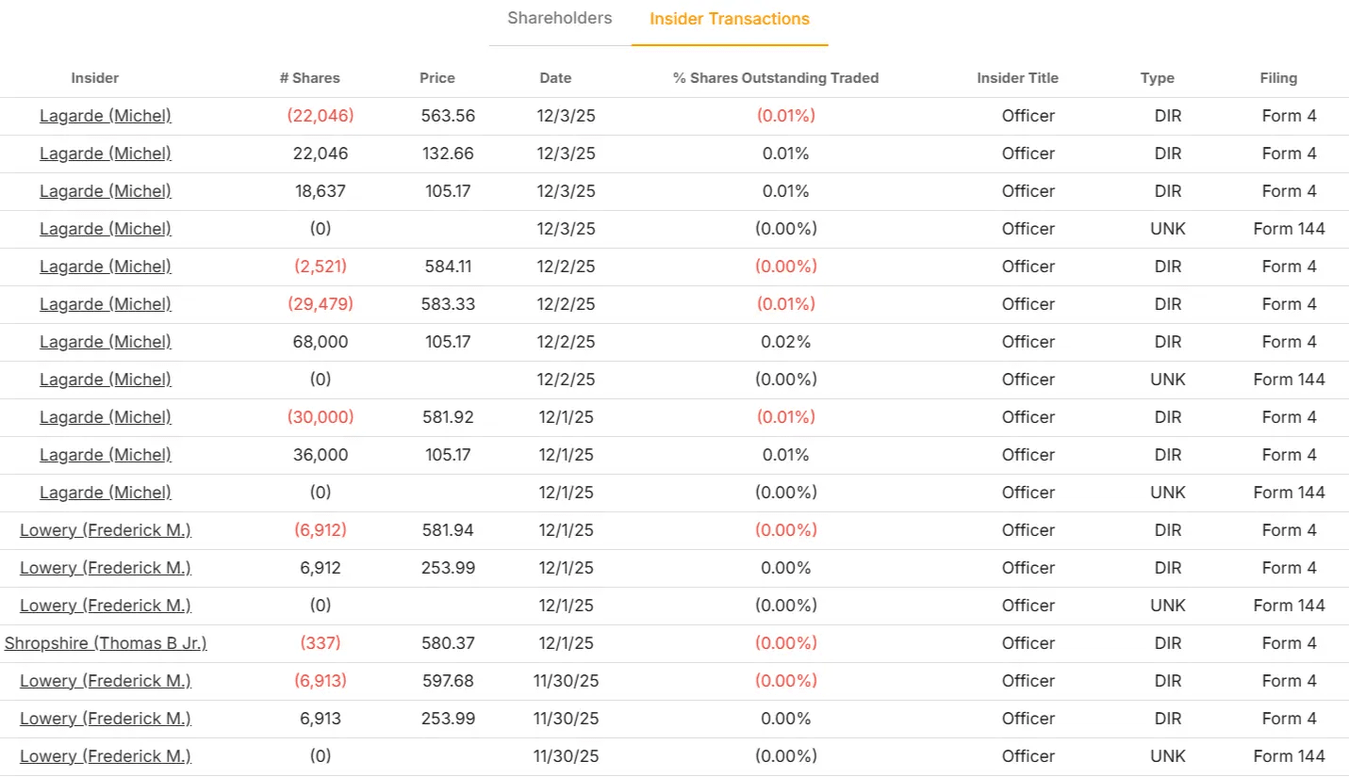Viewport: 1349px width, 777px height.
Task: Sort by the Type column header
Action: [1157, 78]
